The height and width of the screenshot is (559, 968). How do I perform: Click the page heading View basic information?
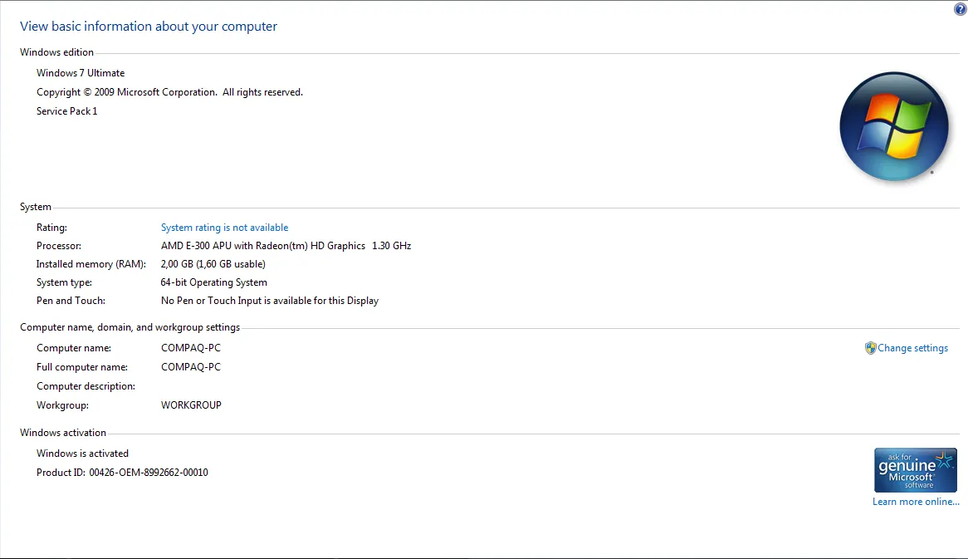tap(149, 27)
